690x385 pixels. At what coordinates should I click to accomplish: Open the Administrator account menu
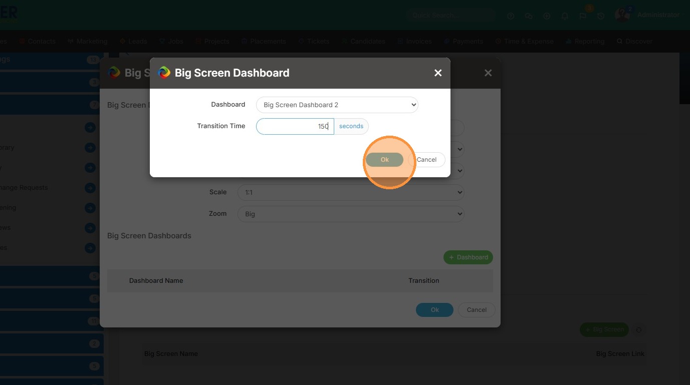658,15
